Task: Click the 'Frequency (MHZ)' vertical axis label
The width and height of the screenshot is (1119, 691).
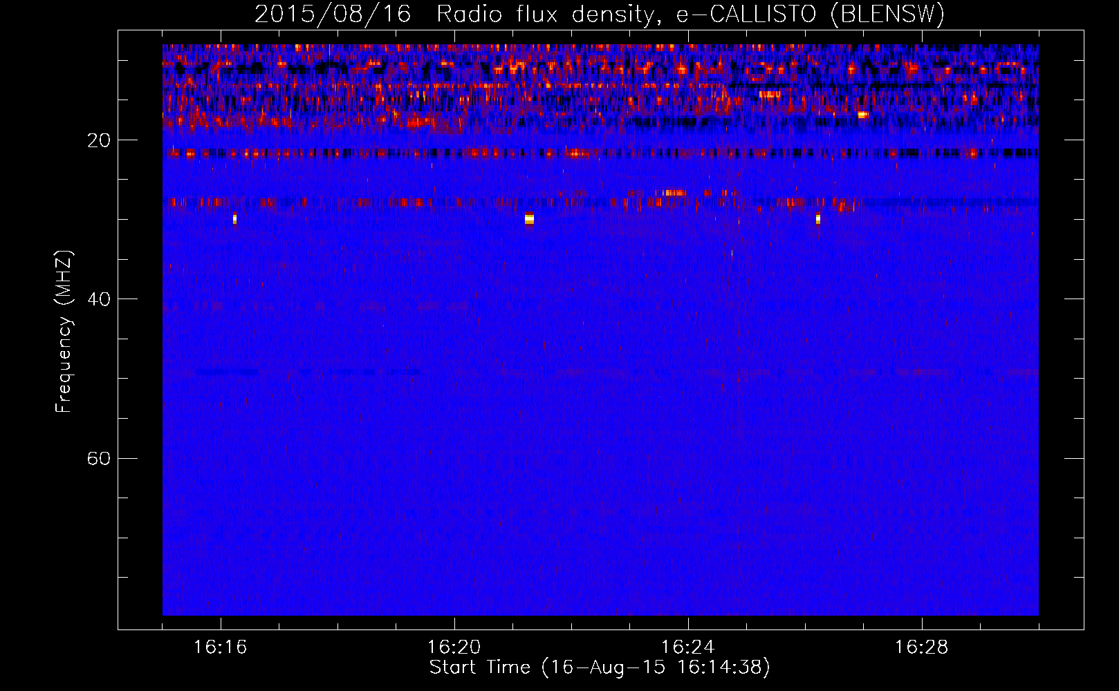Action: pyautogui.click(x=64, y=332)
